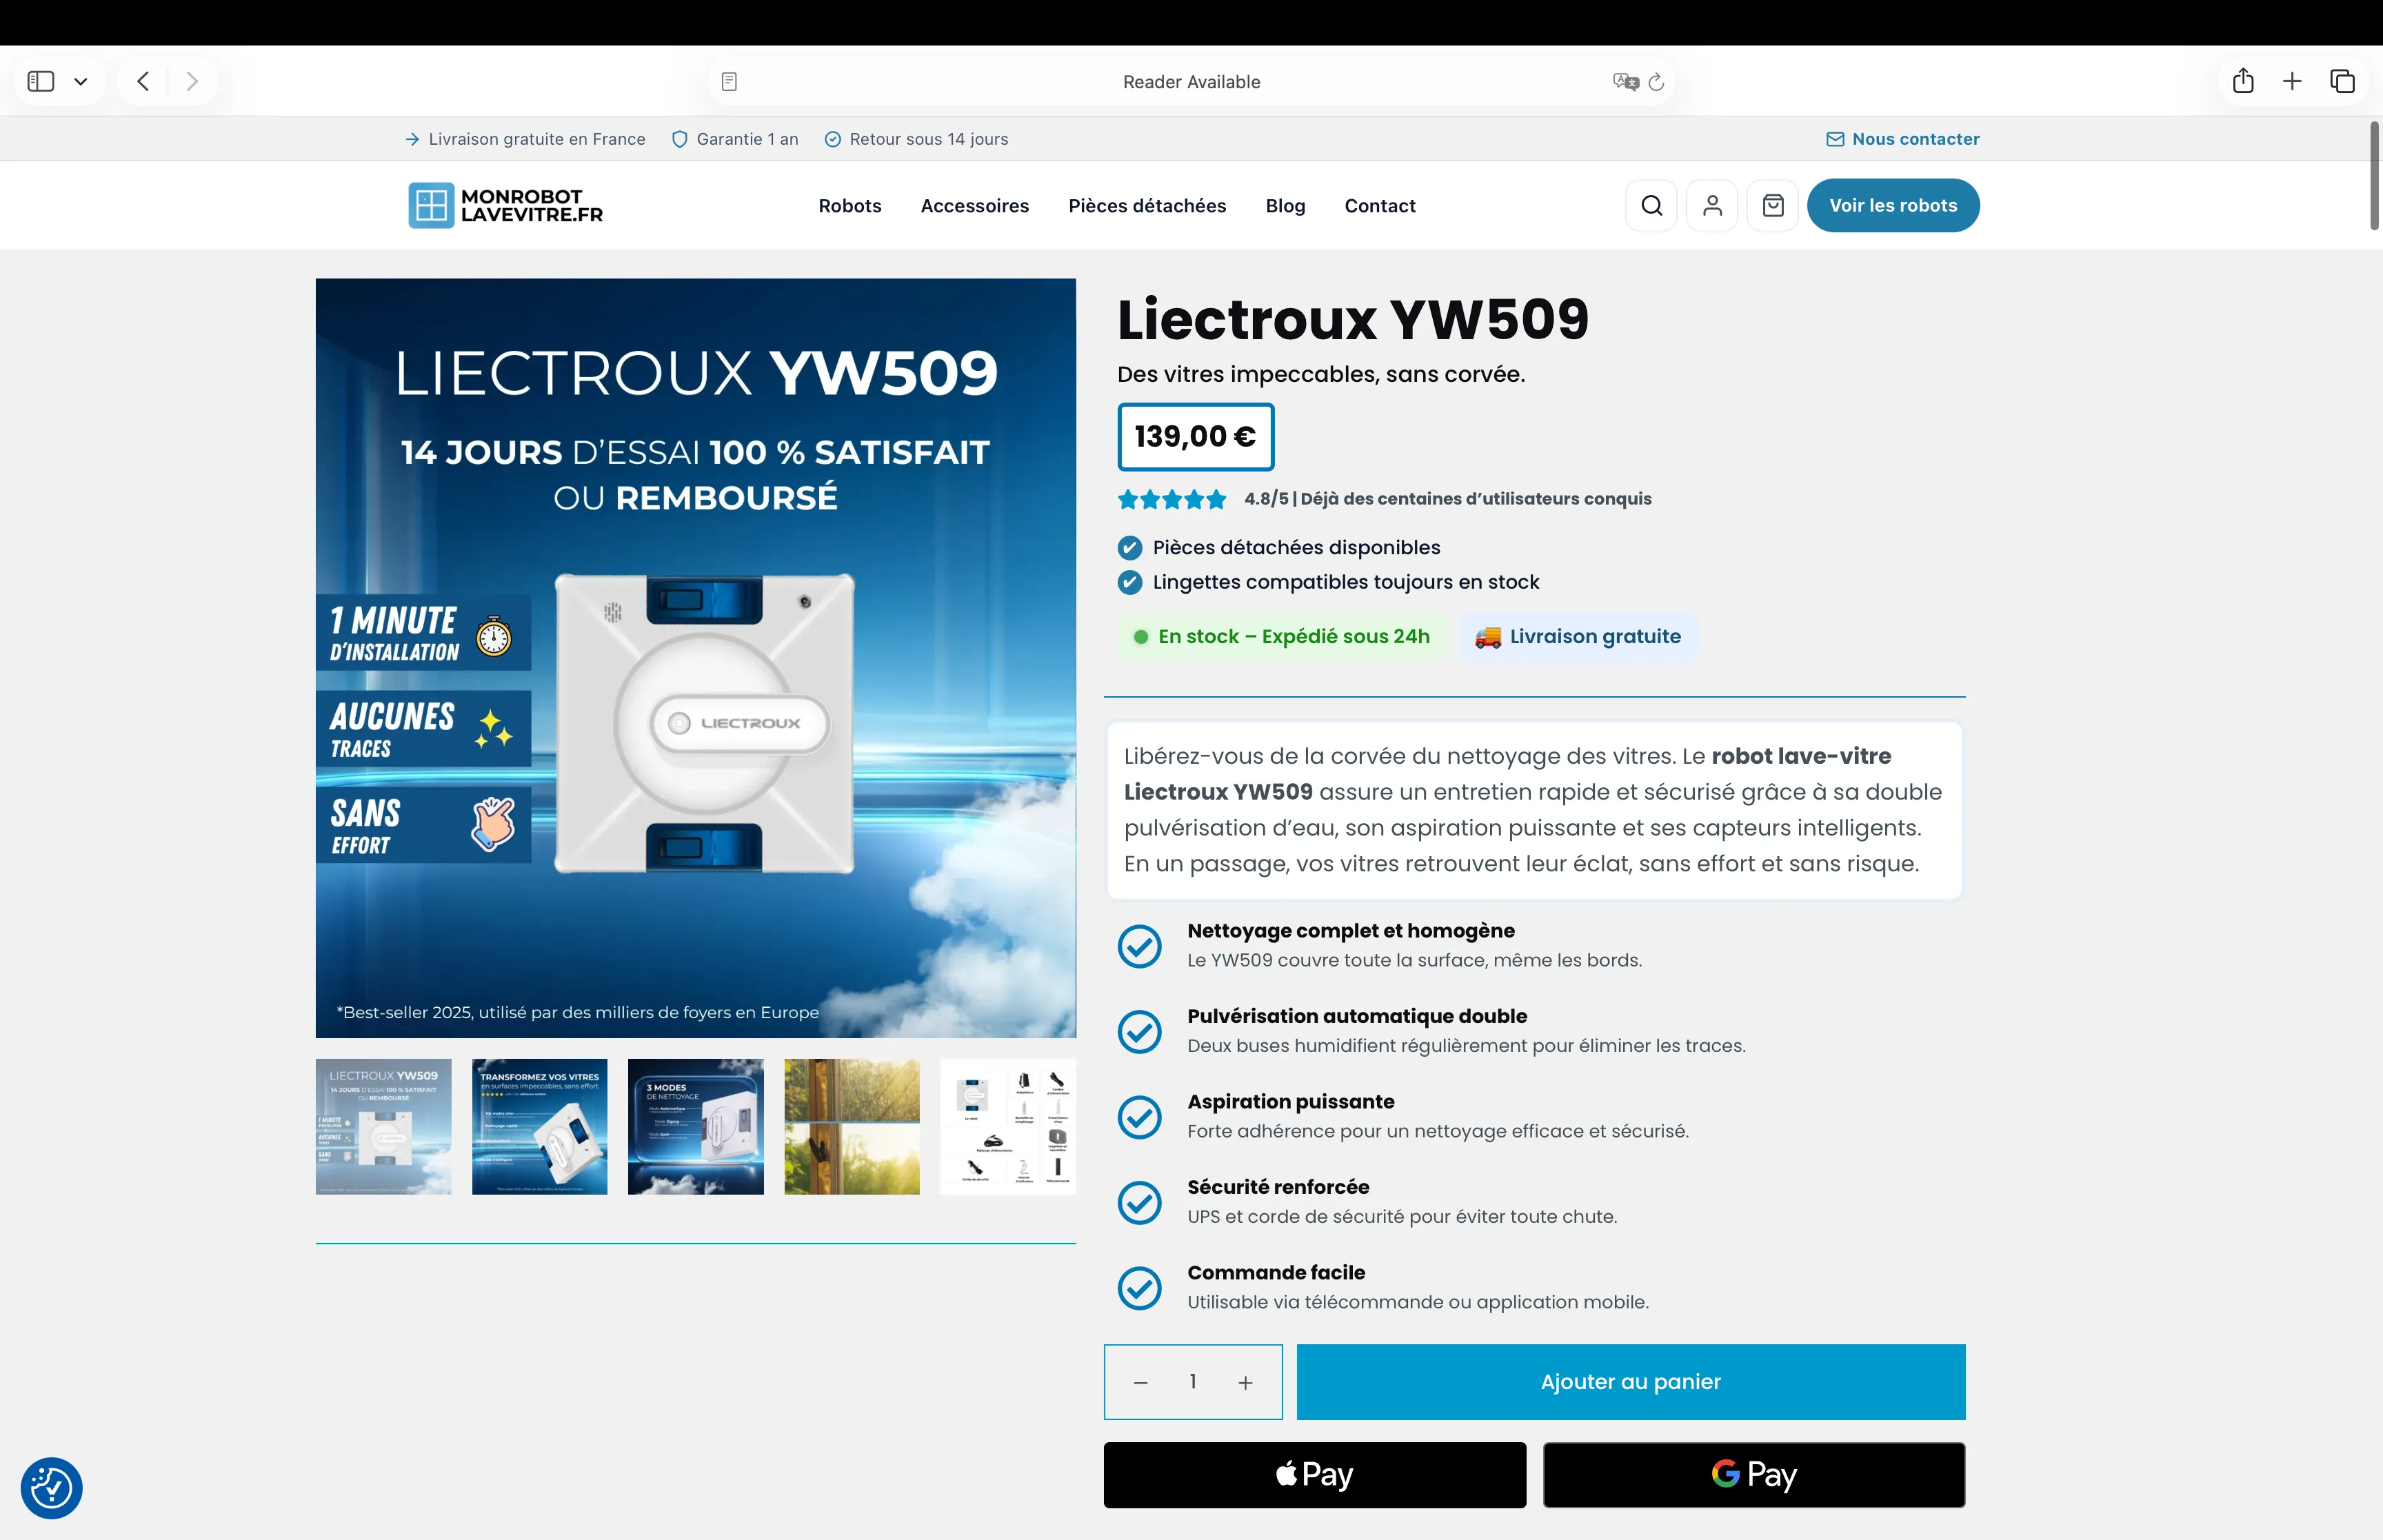Open the Nous contacter link
This screenshot has width=2383, height=1540.
(1902, 139)
